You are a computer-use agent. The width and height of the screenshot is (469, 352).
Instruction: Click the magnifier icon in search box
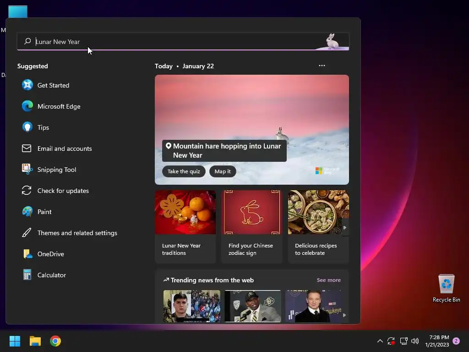tap(27, 41)
